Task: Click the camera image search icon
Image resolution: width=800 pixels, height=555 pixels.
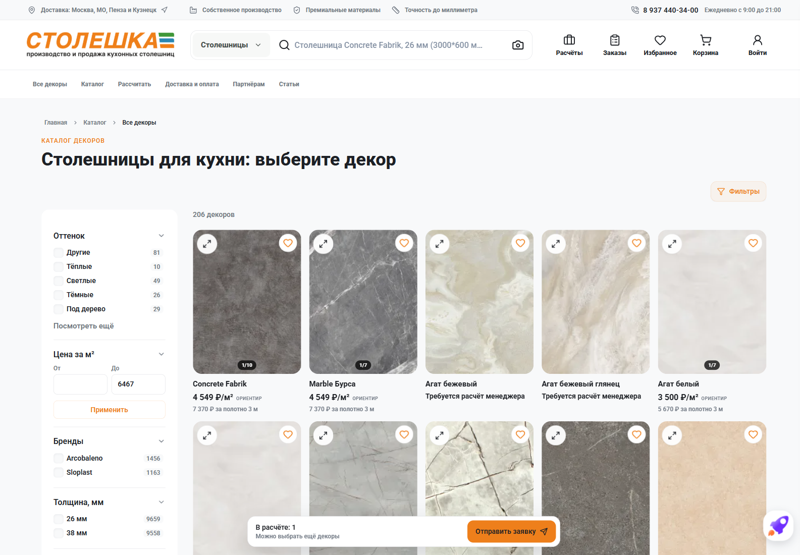Action: point(517,45)
